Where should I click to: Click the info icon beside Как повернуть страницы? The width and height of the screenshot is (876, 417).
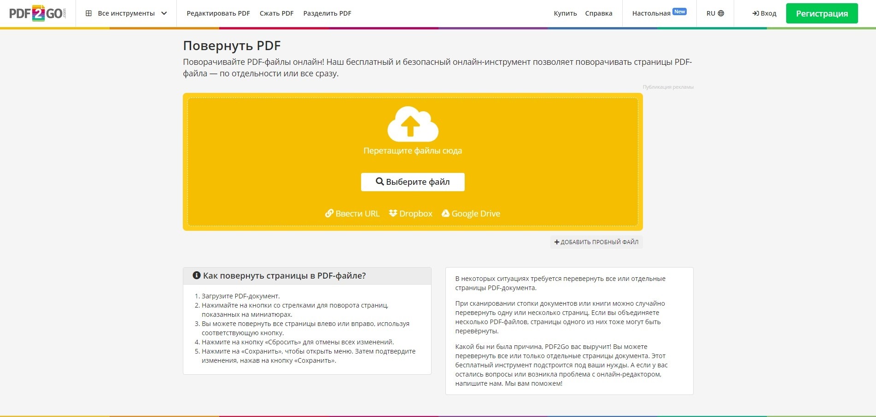pos(197,275)
